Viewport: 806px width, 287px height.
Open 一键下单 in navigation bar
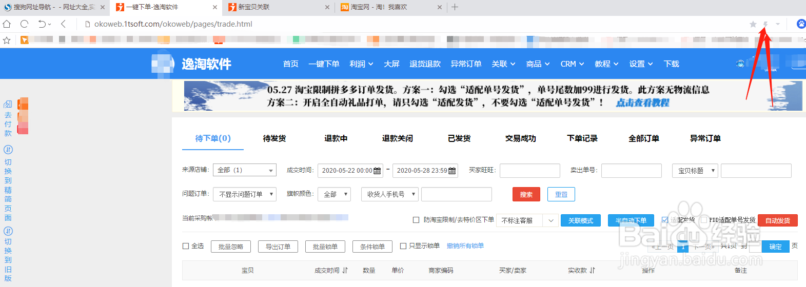(x=324, y=64)
